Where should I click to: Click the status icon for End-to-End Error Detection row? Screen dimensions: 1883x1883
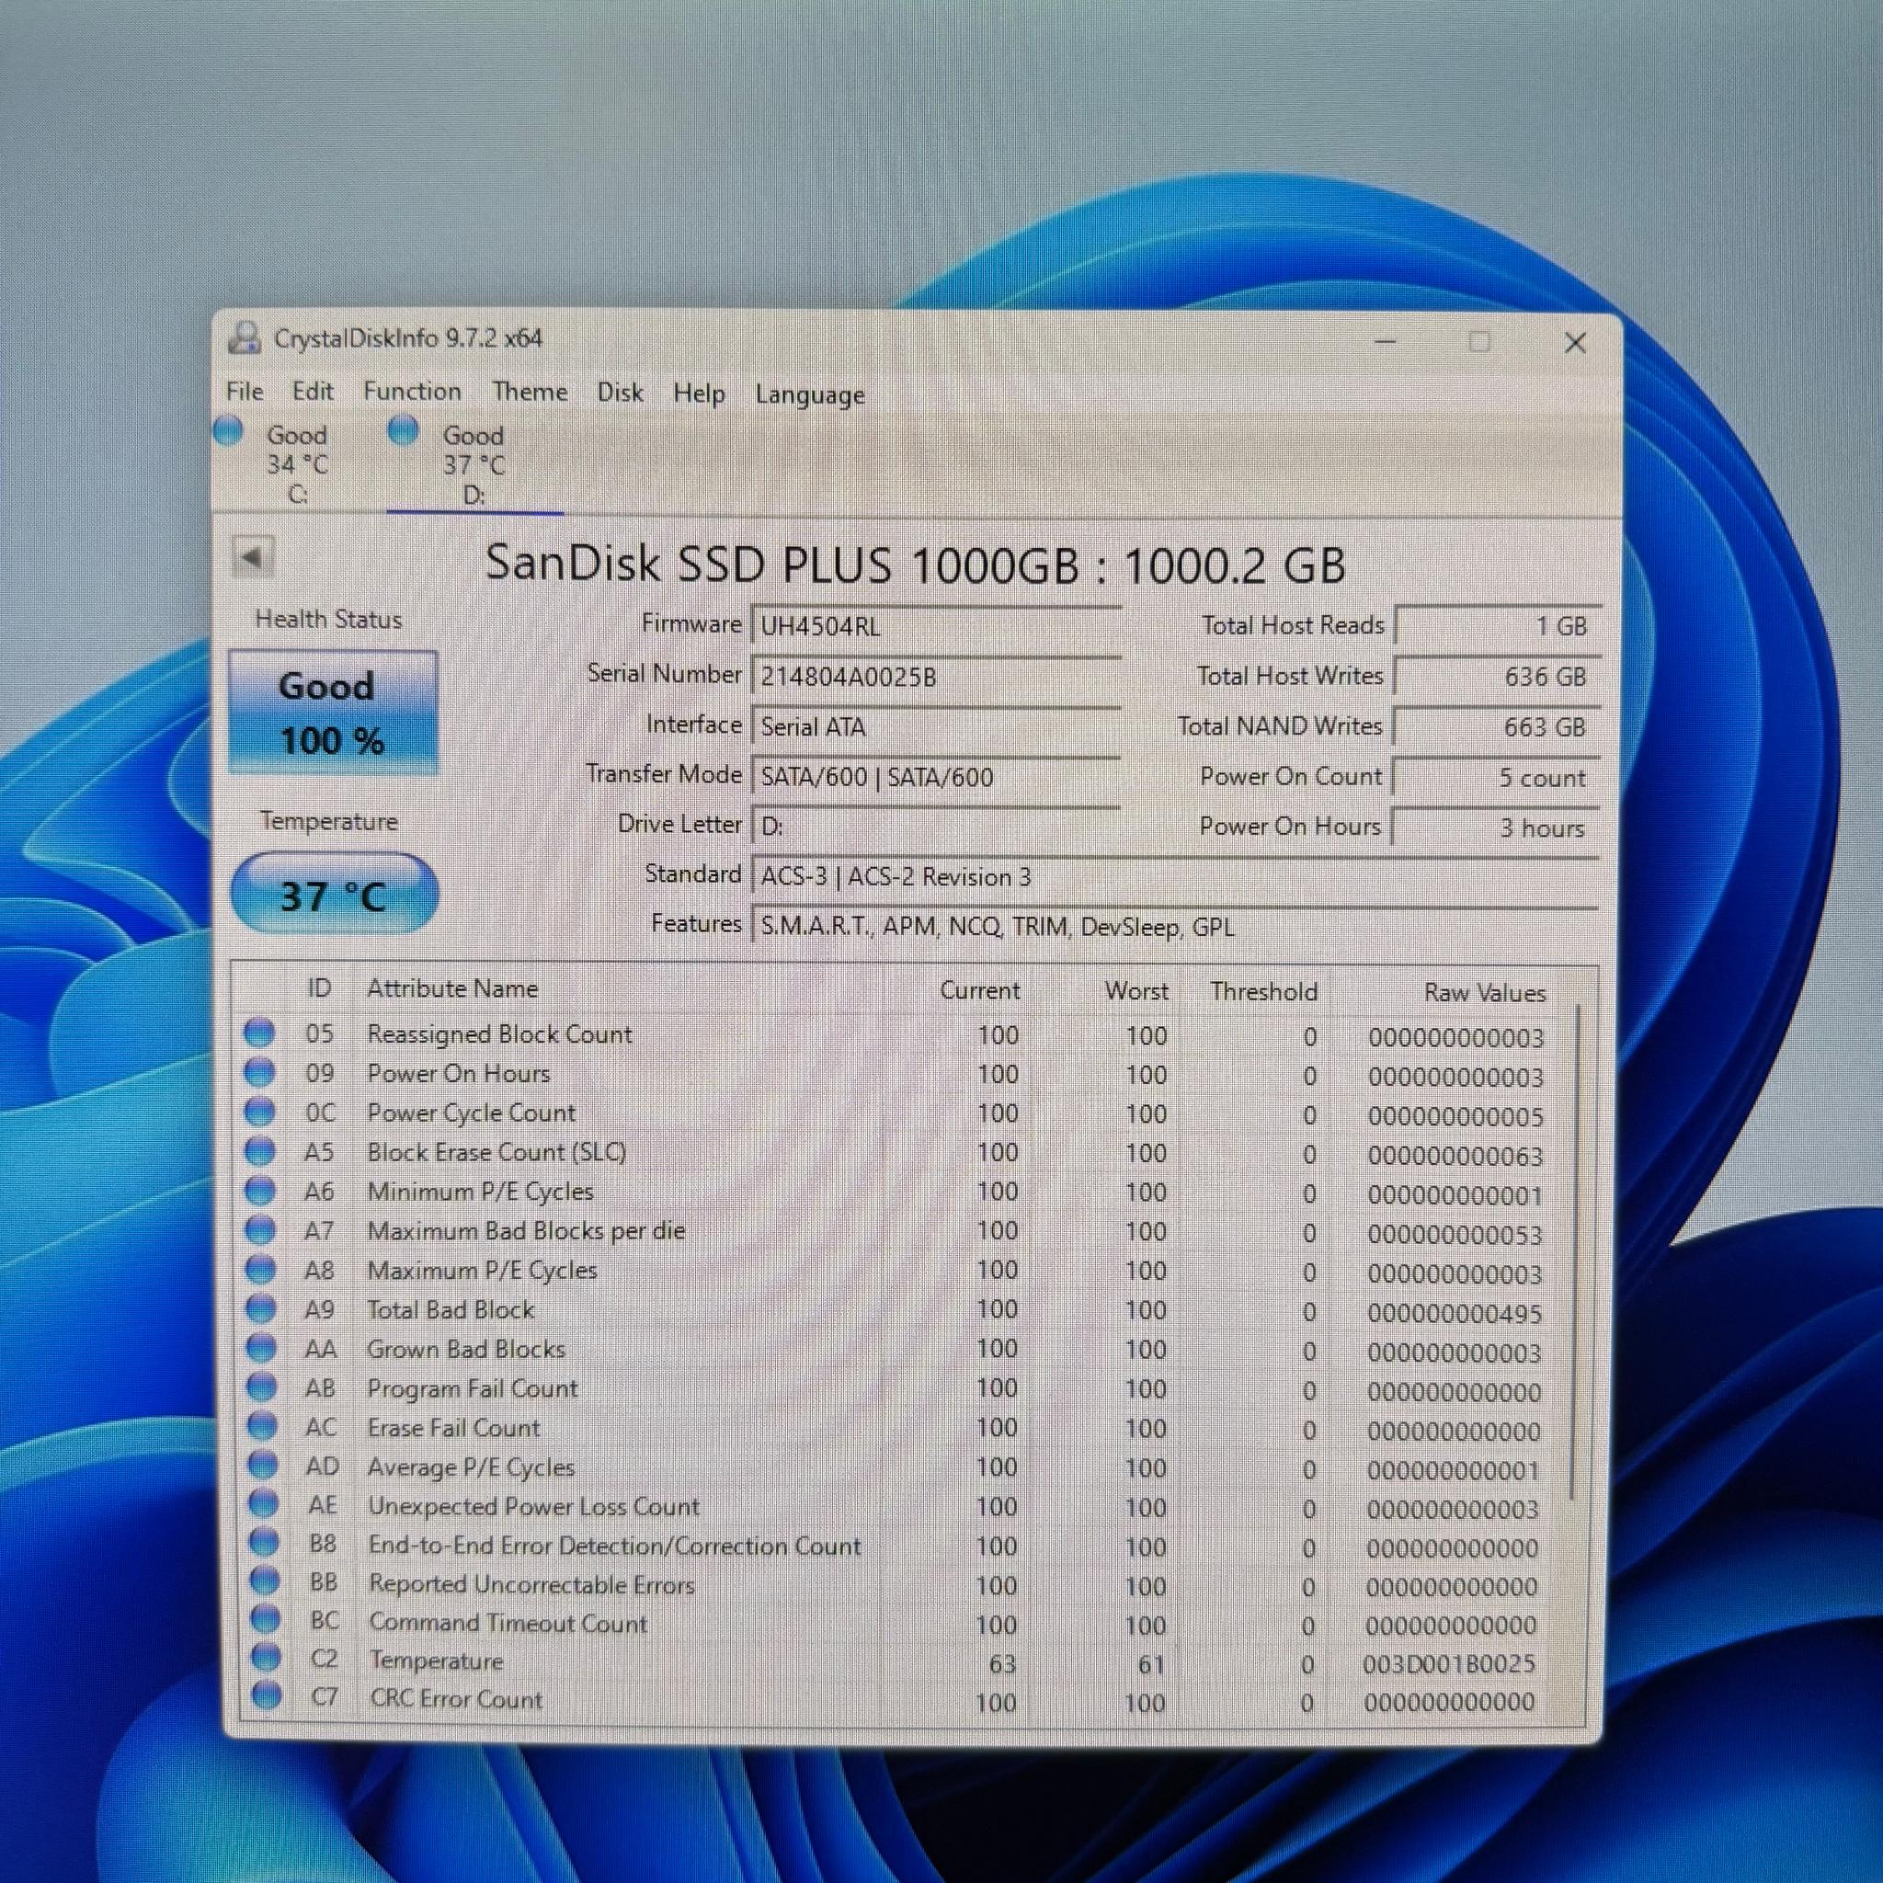(x=264, y=1543)
